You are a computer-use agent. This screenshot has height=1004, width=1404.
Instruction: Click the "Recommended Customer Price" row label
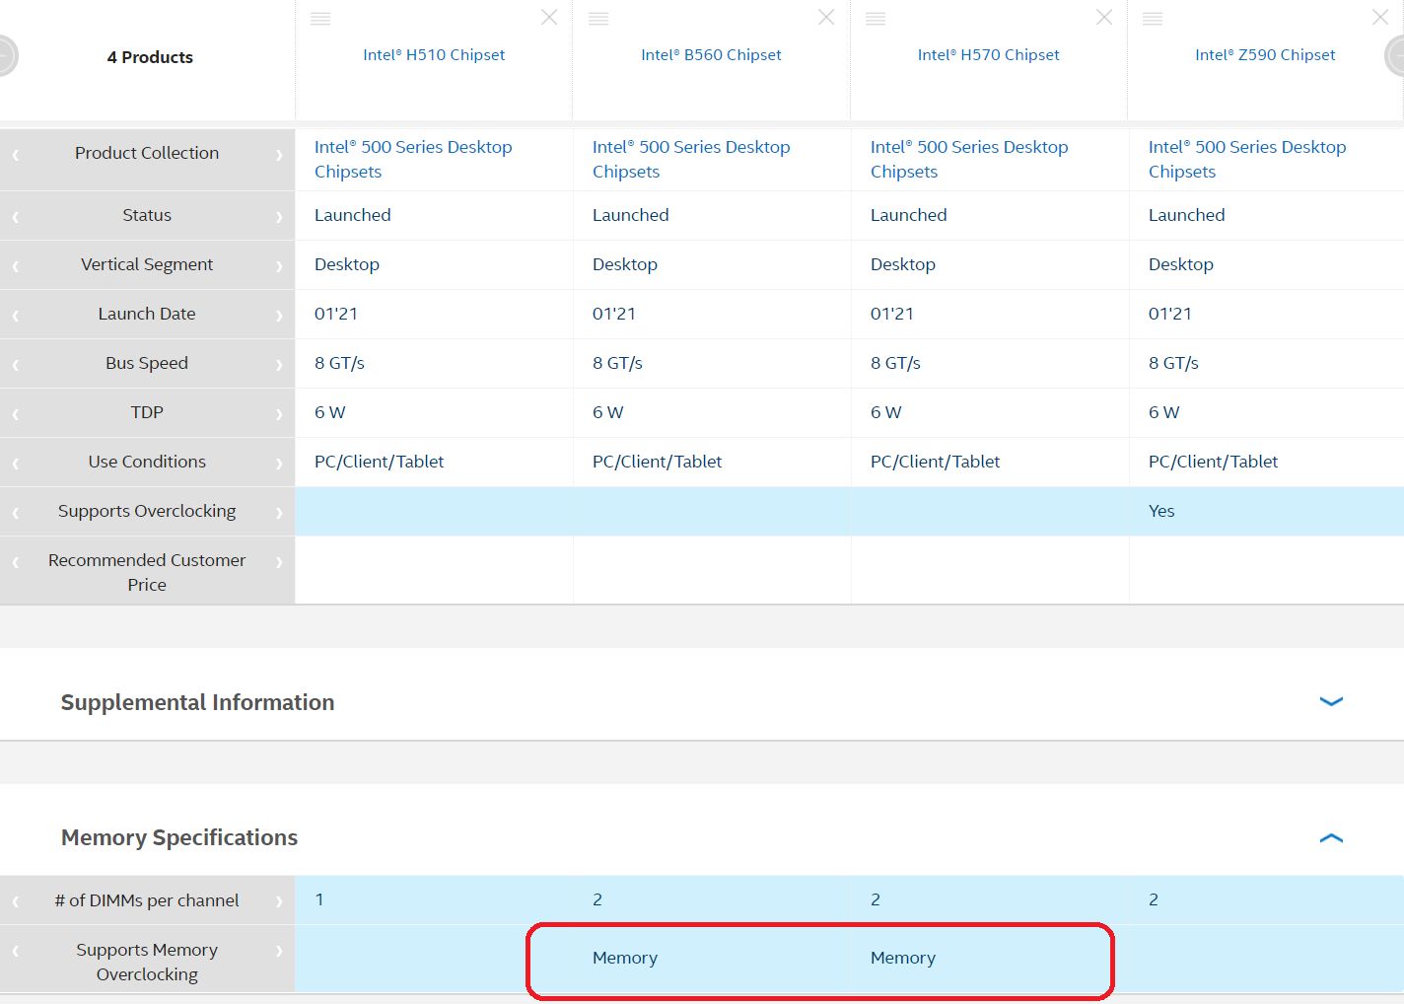coord(147,572)
